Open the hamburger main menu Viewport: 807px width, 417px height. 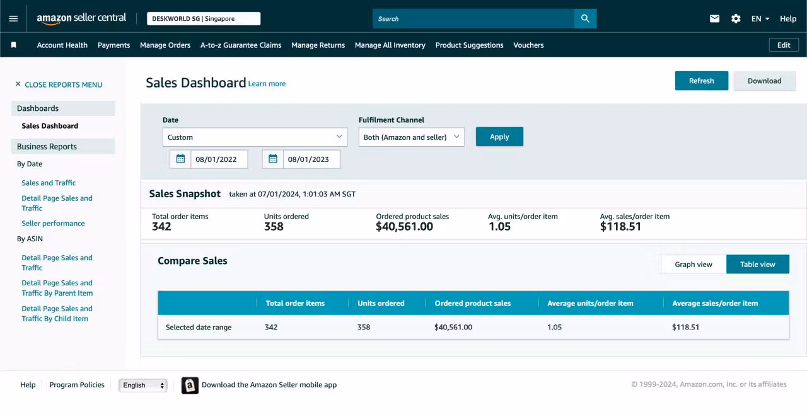[x=13, y=19]
